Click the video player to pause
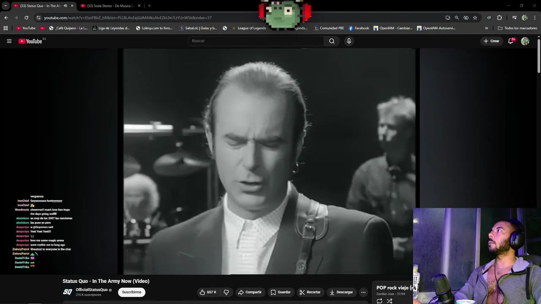This screenshot has width=541, height=304. point(268,161)
